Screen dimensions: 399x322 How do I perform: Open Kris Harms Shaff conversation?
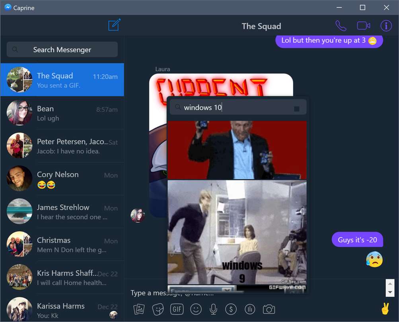click(x=62, y=277)
